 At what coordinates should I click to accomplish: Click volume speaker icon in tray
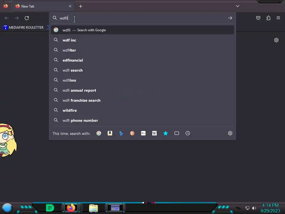pos(254,208)
